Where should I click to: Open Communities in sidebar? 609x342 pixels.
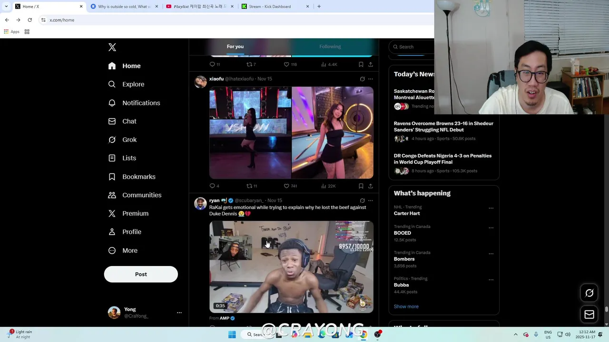coord(135,195)
